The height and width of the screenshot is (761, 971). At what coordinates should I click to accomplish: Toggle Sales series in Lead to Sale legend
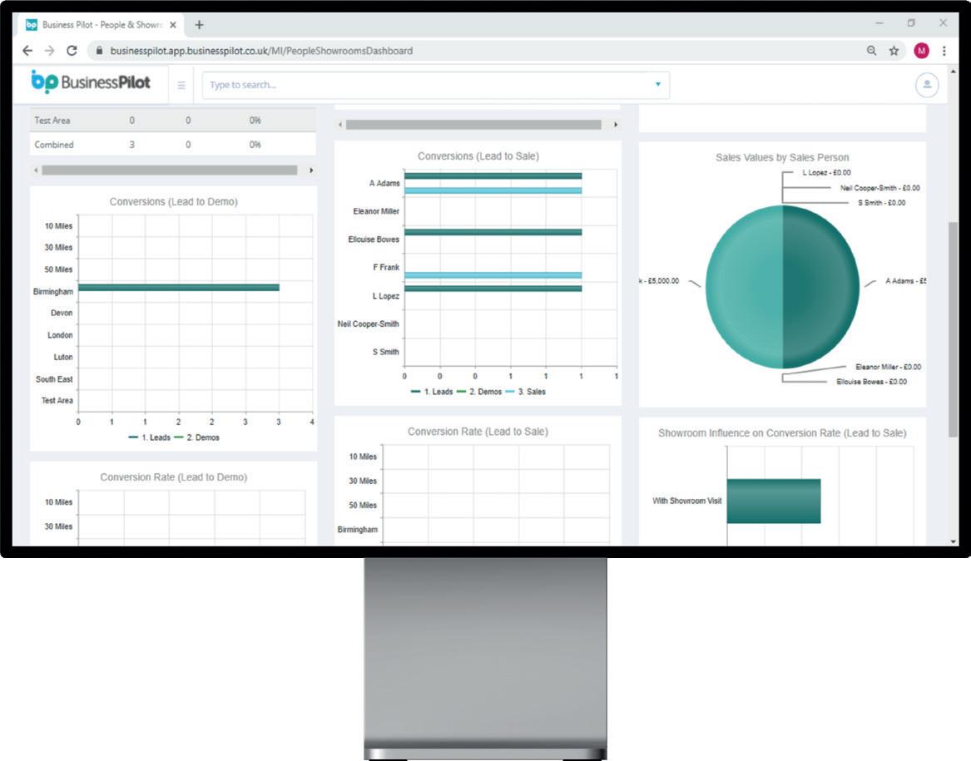tap(525, 392)
